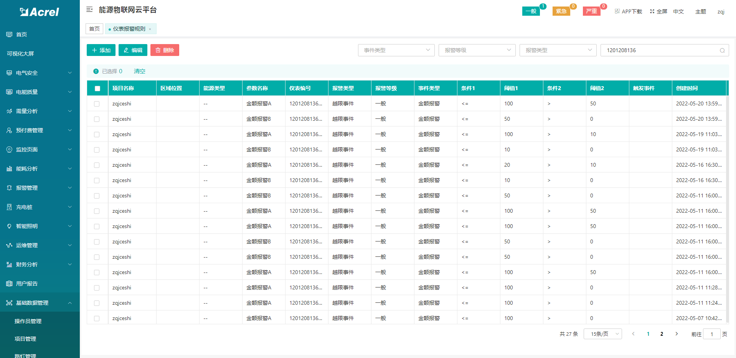Switch language via 中文
Screen dimensions: 736x358
point(678,11)
